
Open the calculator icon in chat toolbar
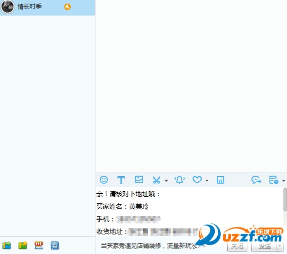click(220, 180)
